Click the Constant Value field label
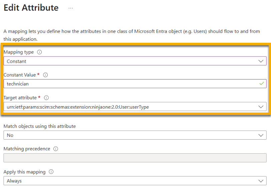The image size is (271, 188). 19,75
